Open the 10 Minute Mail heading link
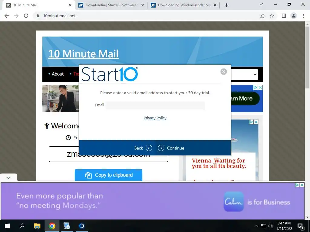Viewport: 310px width, 232px height. pyautogui.click(x=83, y=54)
